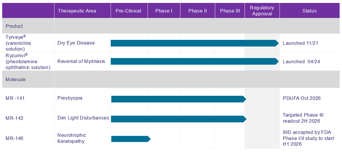Image resolution: width=342 pixels, height=152 pixels.
Task: Select the Tyrvaya varenicline solution product name
Action: [19, 43]
